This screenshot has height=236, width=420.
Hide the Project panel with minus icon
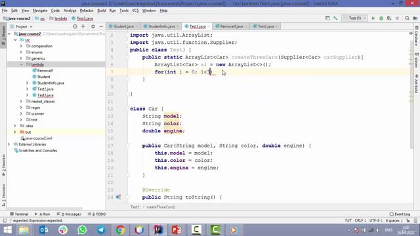[x=101, y=26]
